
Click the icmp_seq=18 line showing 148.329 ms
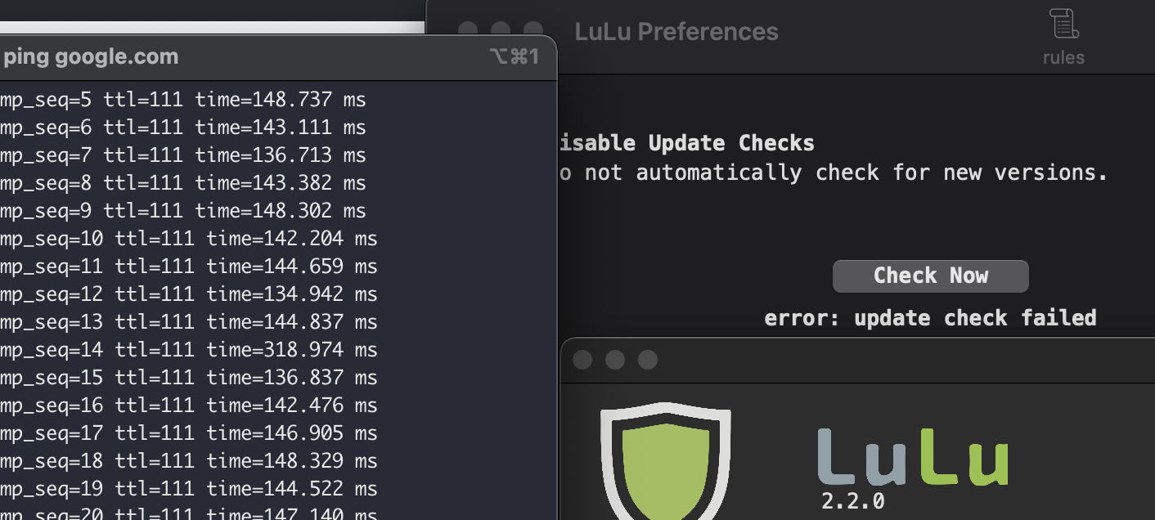[x=189, y=461]
